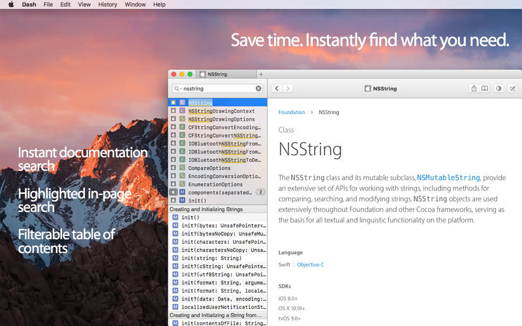Click the NSString breadcrumb text
522x326 pixels.
(x=329, y=112)
